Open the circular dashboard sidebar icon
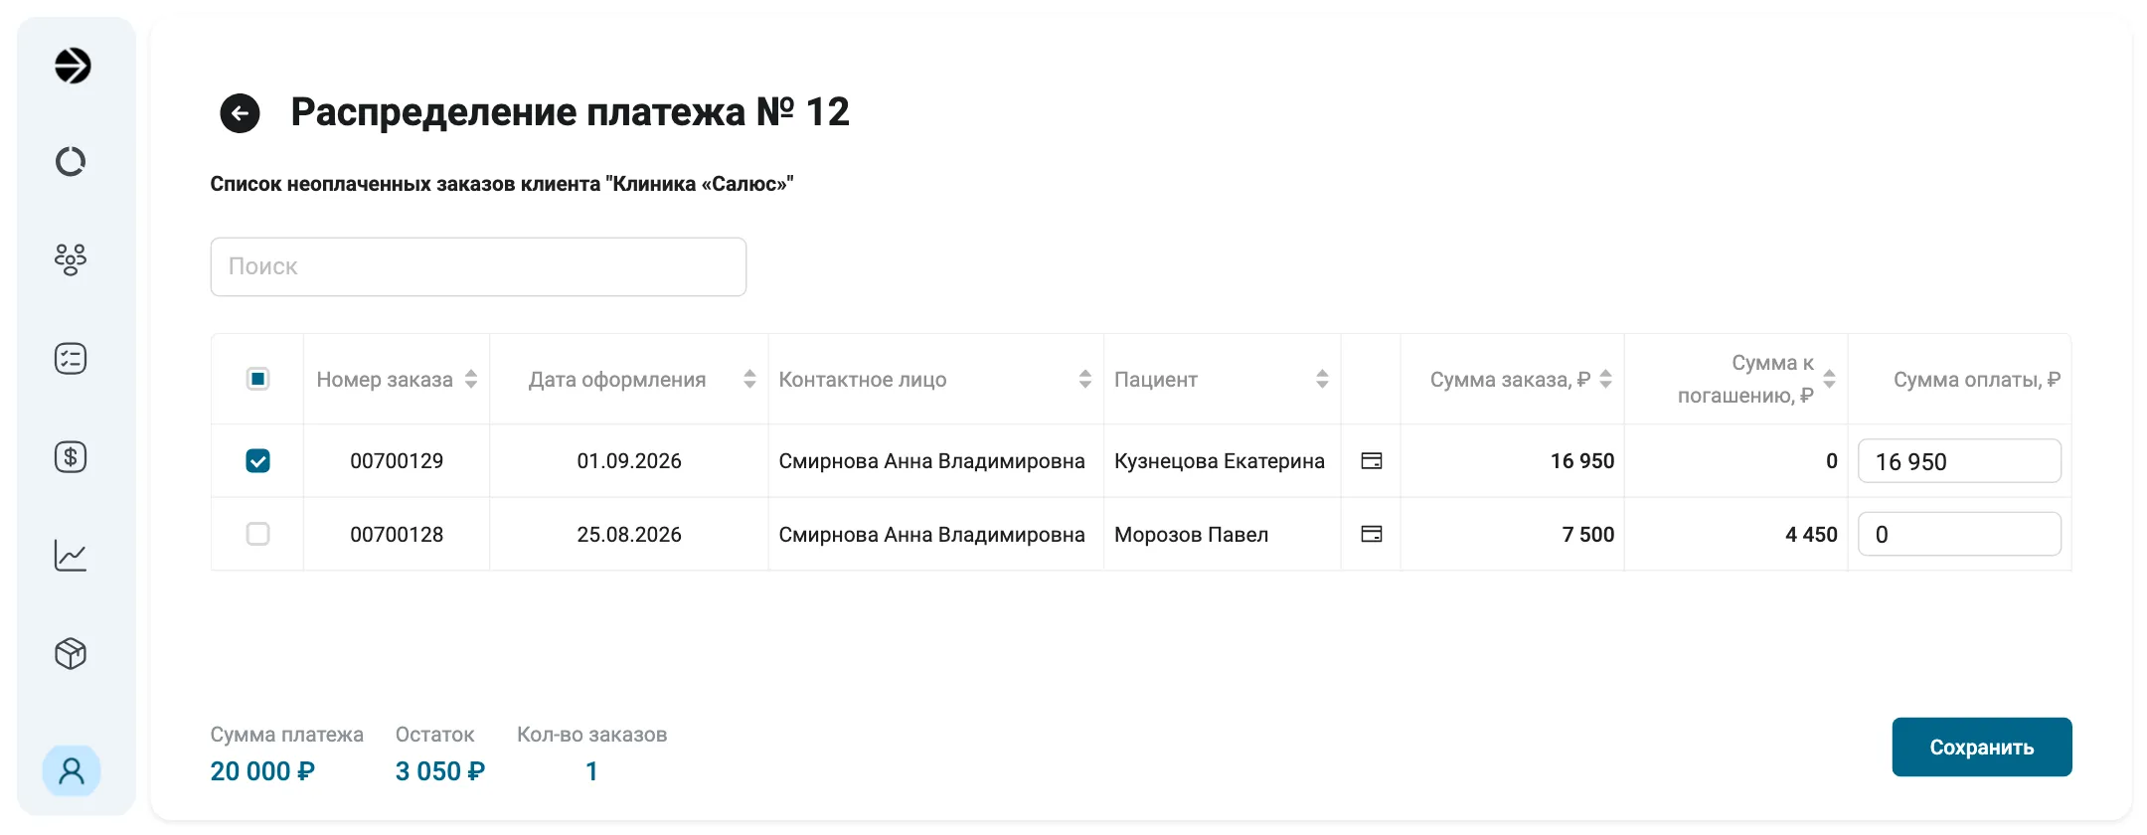 click(x=71, y=161)
